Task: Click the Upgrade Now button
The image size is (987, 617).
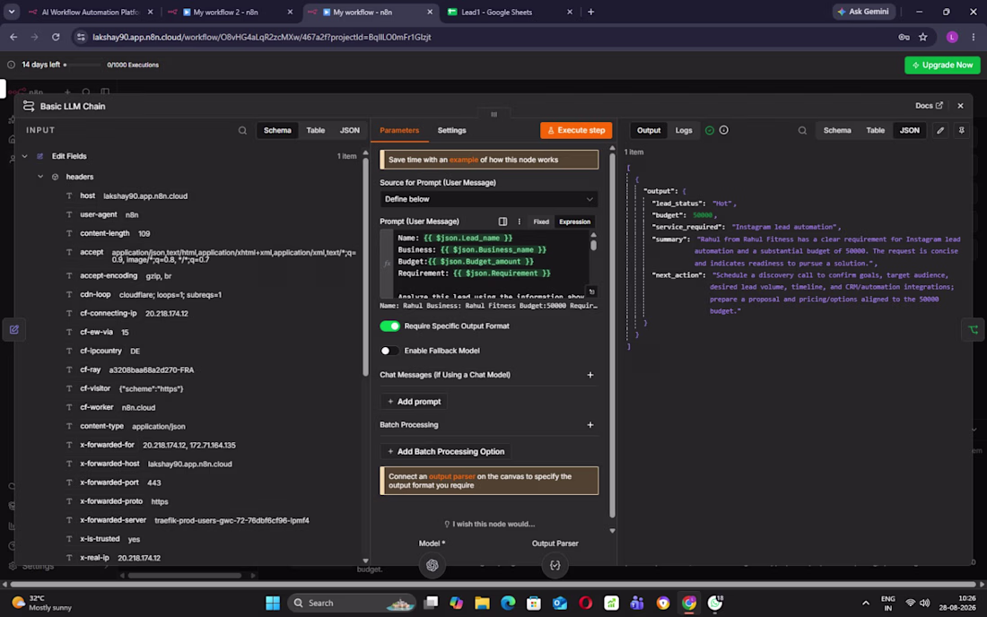Action: tap(942, 65)
